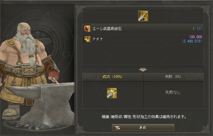Click the weapon icon in top slot
This screenshot has width=213, height=136.
point(143,16)
